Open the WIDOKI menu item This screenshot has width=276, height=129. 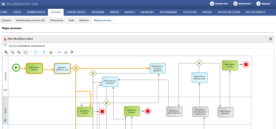click(x=114, y=12)
